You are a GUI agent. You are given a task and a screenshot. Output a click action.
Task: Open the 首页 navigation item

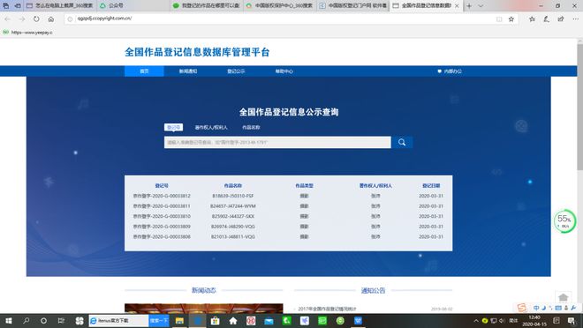[144, 71]
